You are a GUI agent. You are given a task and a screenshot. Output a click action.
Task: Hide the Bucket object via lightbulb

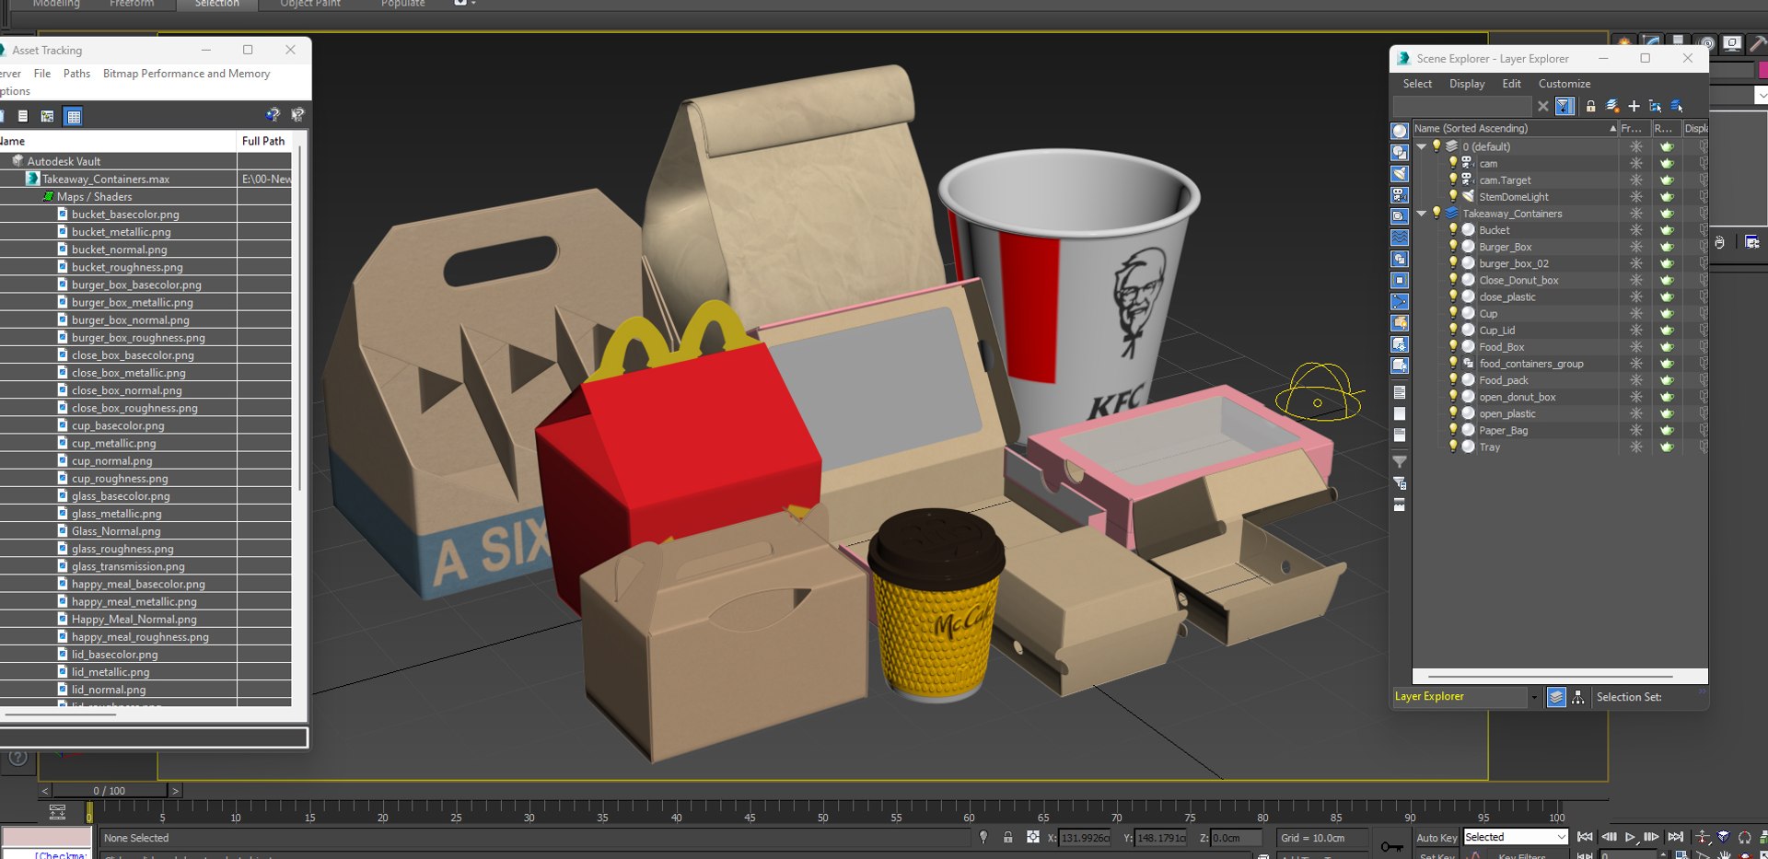coord(1454,230)
